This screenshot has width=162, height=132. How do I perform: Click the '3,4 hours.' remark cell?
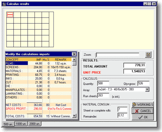point(60,75)
